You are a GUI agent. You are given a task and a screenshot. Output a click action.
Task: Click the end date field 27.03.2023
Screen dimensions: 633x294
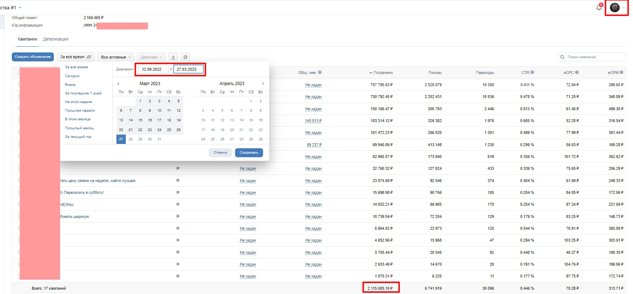tap(188, 69)
